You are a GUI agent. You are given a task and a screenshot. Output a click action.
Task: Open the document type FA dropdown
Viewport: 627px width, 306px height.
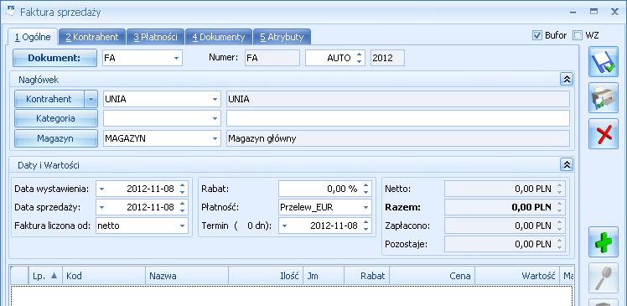(x=176, y=58)
